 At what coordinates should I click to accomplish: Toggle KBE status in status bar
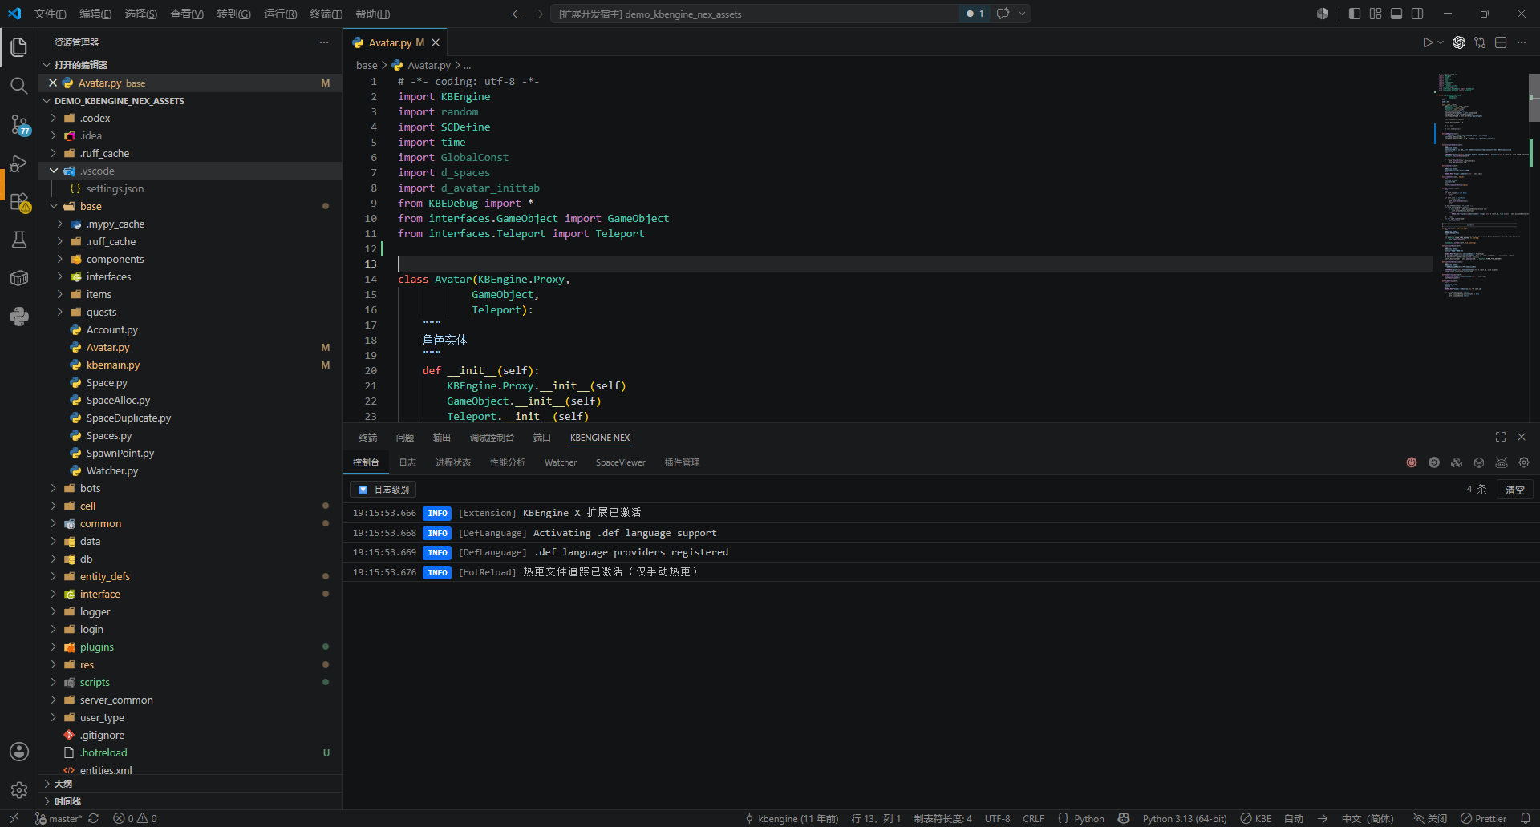tap(1256, 818)
